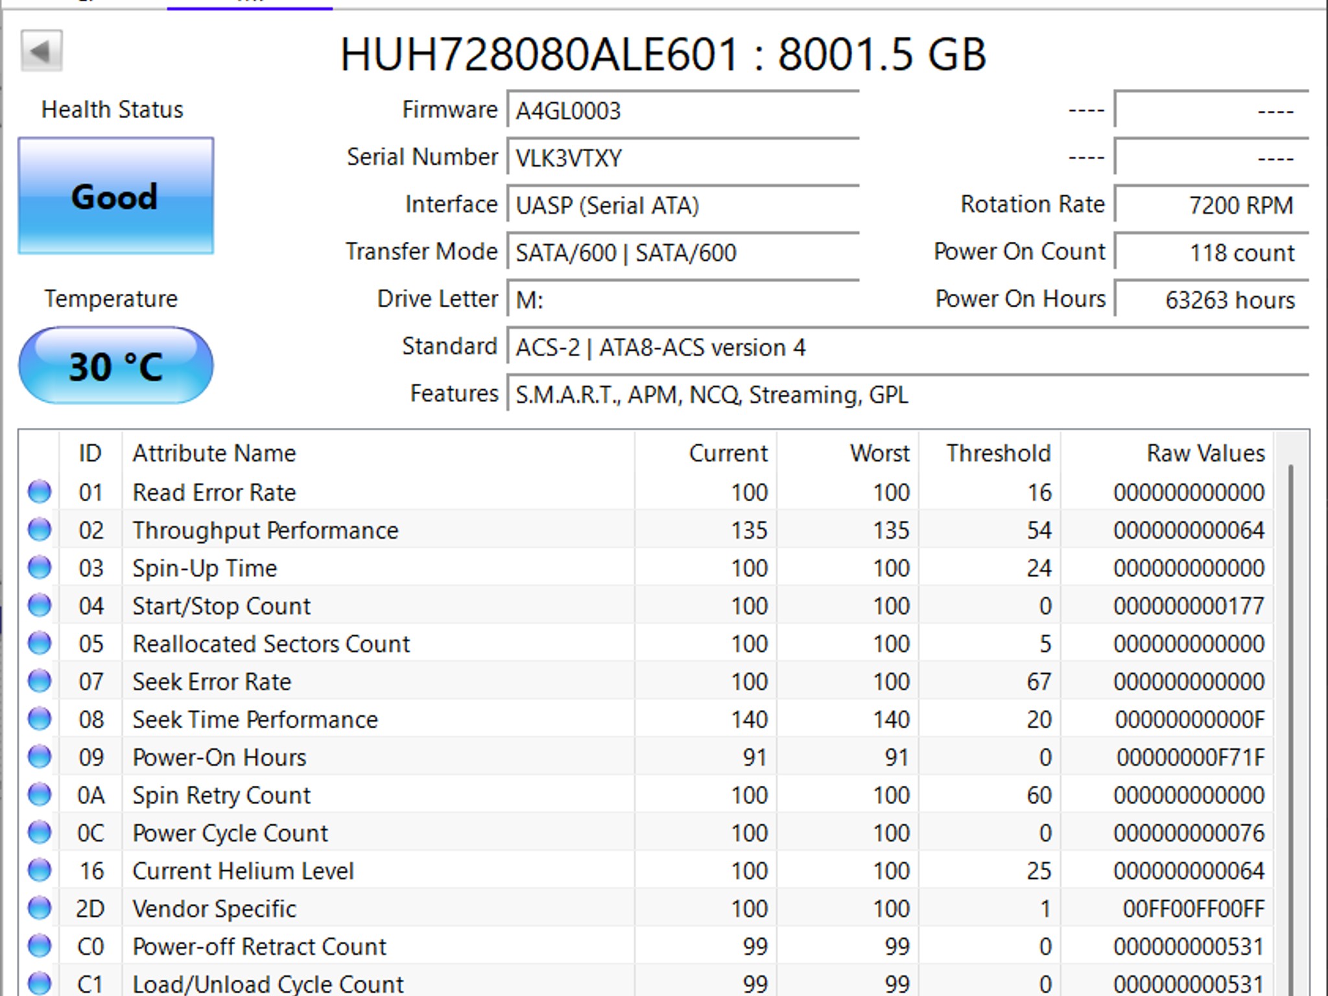Select the Spin-Up Time attribute name
Viewport: 1328px width, 996px height.
coord(205,569)
